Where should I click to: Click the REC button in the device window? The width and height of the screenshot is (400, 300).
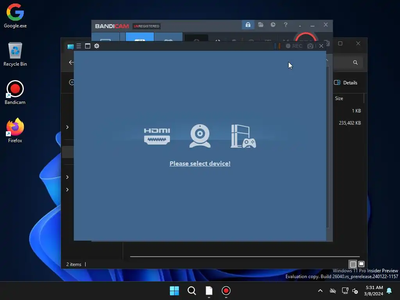pyautogui.click(x=294, y=46)
